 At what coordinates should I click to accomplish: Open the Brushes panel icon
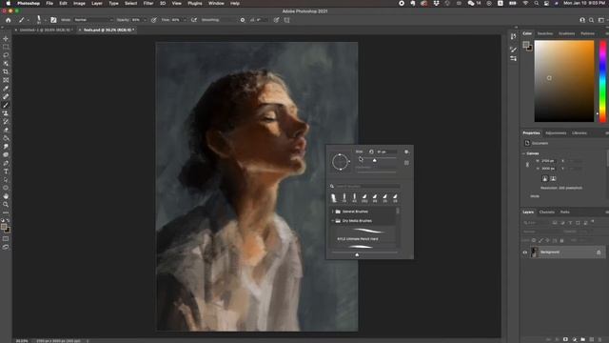(x=514, y=50)
